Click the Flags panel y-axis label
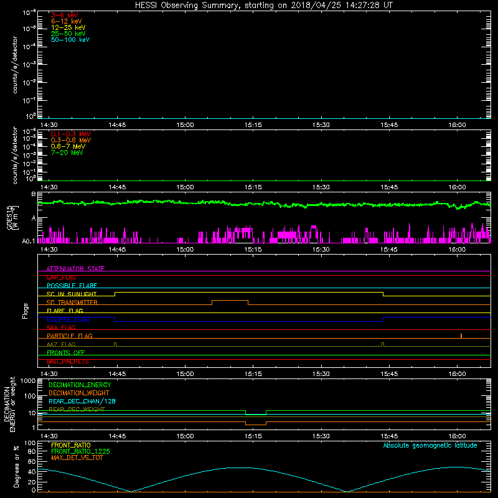This screenshot has width=498, height=498. point(25,311)
